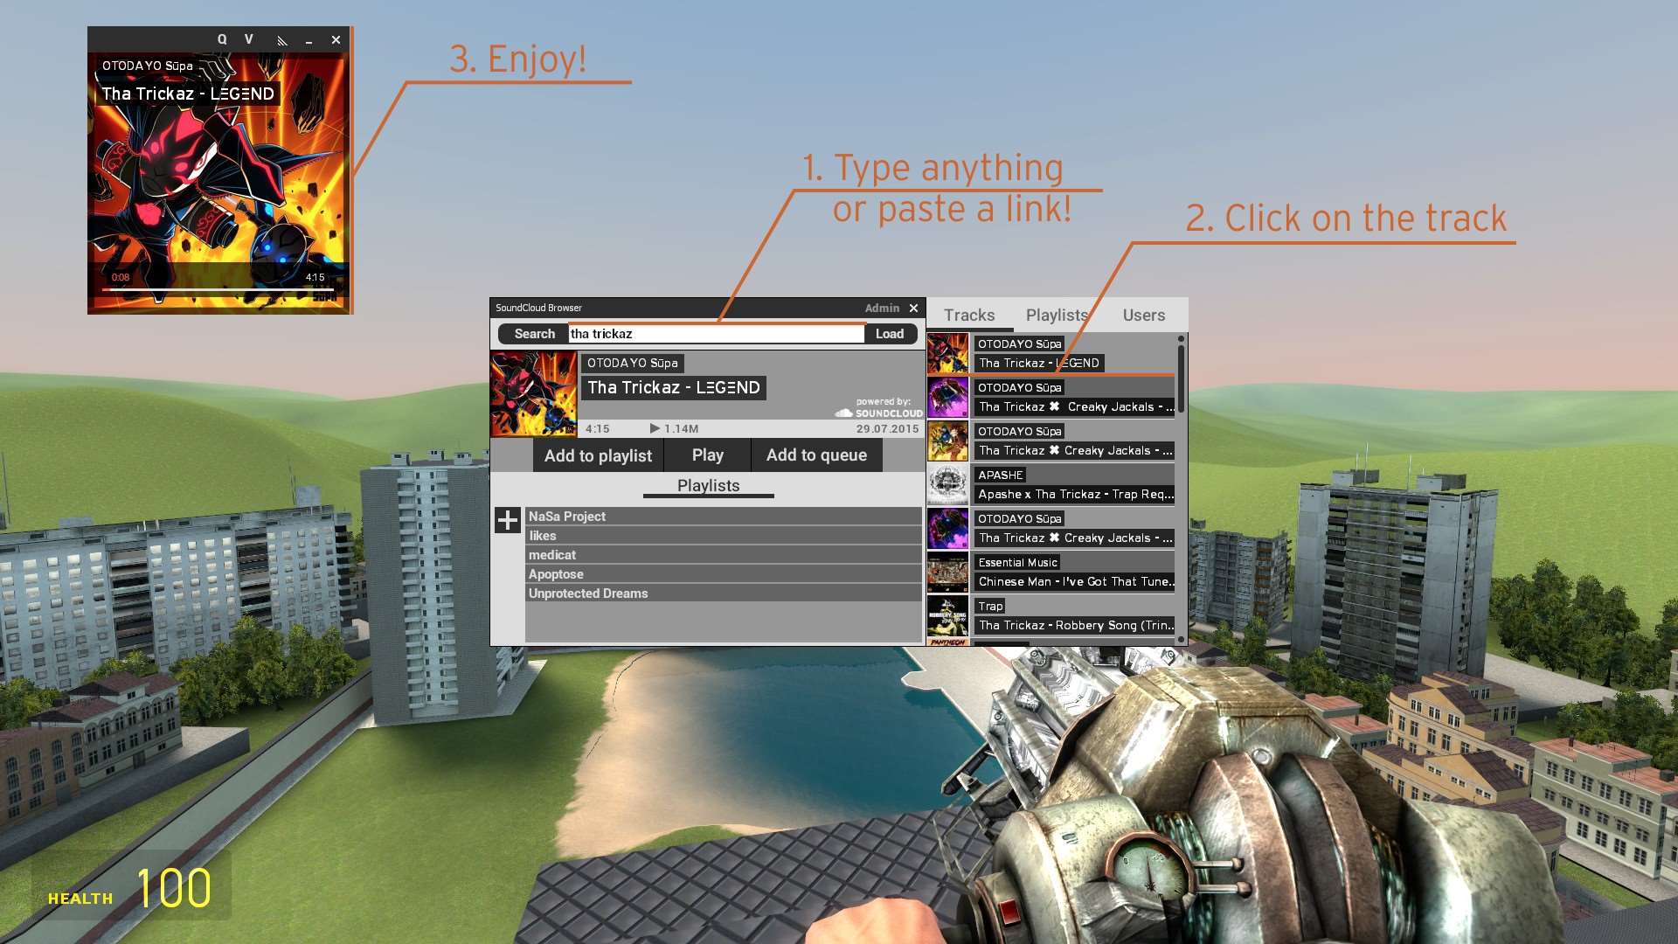Switch to the Users tab
1678x944 pixels.
[x=1144, y=315]
